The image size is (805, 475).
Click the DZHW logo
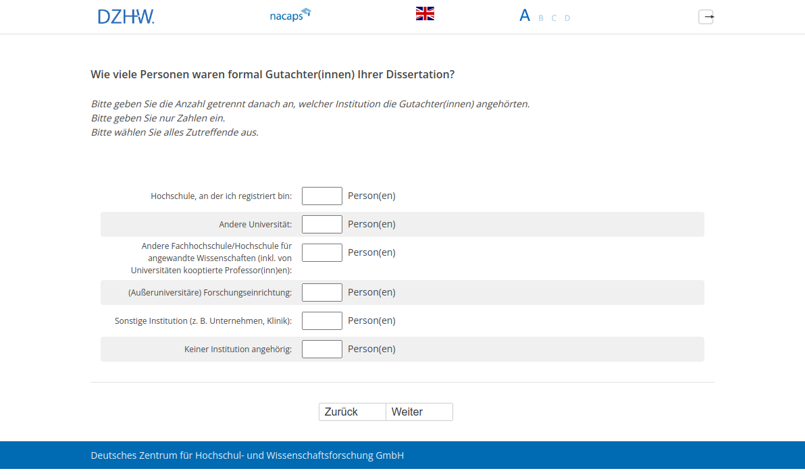pyautogui.click(x=126, y=17)
